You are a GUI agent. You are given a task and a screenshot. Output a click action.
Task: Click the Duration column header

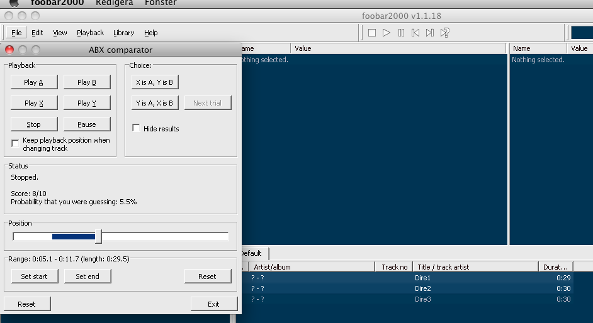556,267
